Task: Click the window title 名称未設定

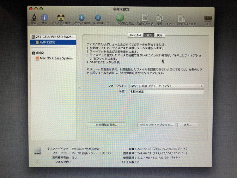Action: [x=121, y=9]
